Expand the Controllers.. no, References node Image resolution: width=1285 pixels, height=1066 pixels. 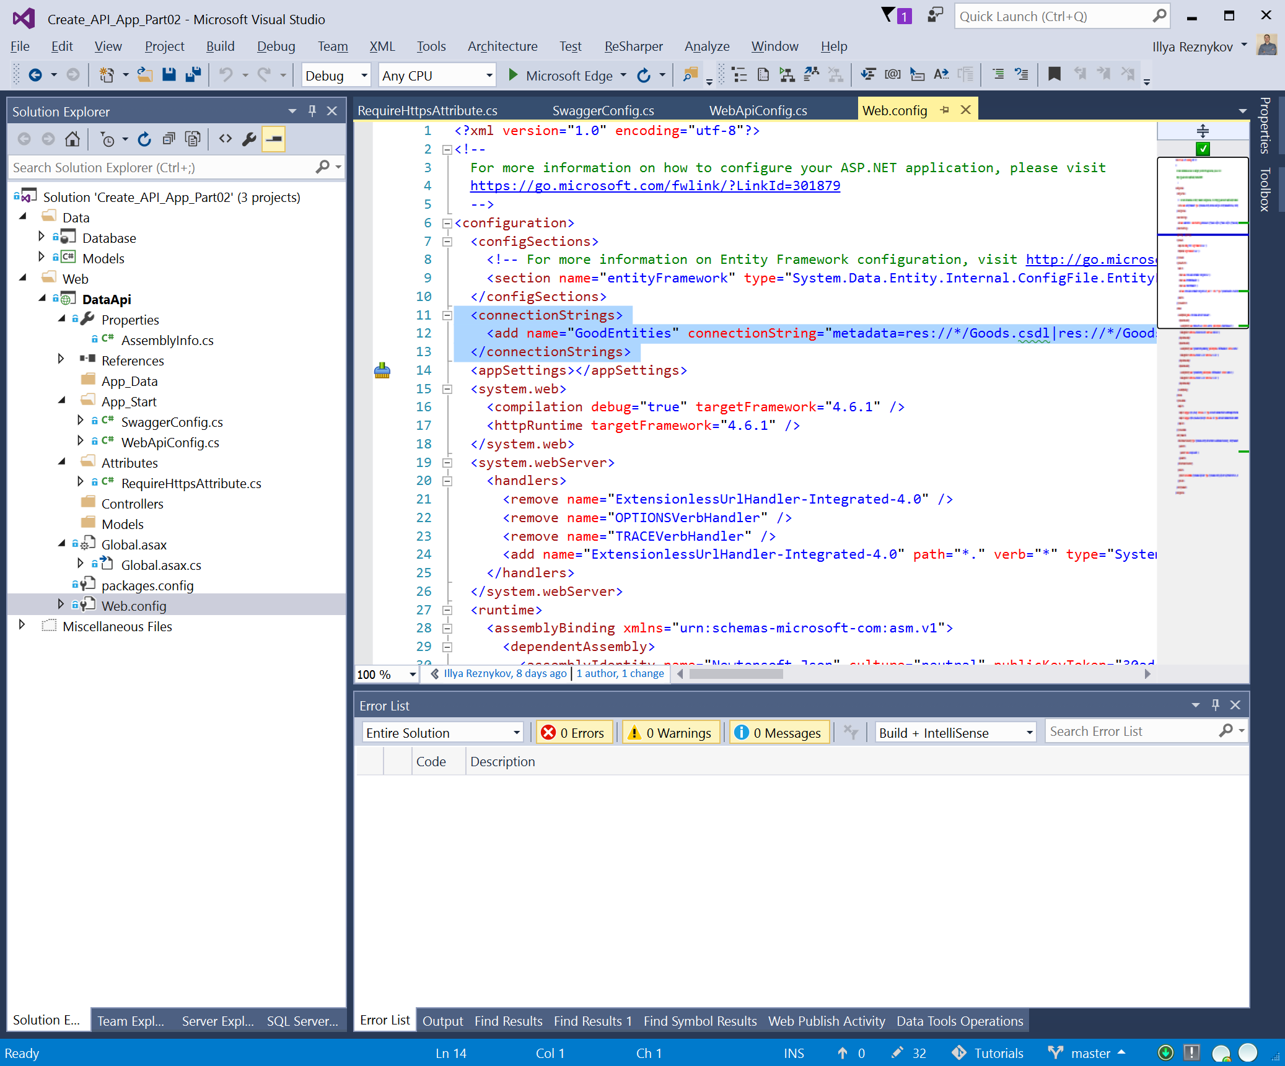(61, 359)
